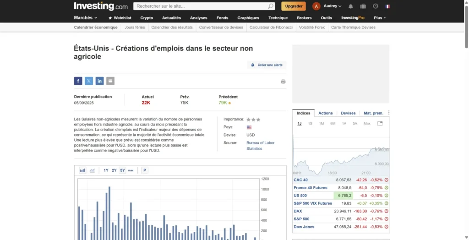Screen dimensions: 469x240
Task: Open the Technique menu
Action: click(278, 18)
